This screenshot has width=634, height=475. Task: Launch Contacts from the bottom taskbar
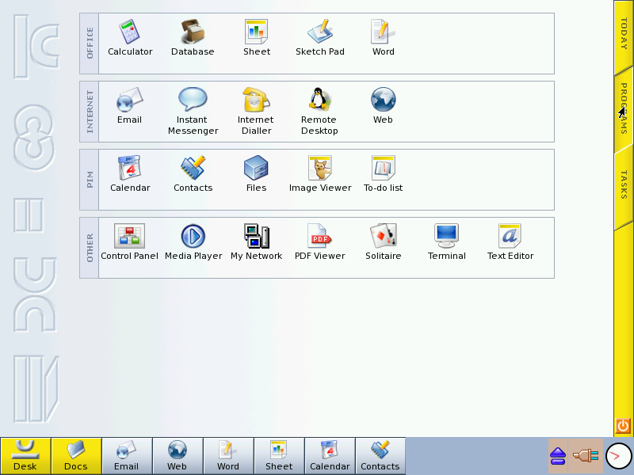click(380, 456)
